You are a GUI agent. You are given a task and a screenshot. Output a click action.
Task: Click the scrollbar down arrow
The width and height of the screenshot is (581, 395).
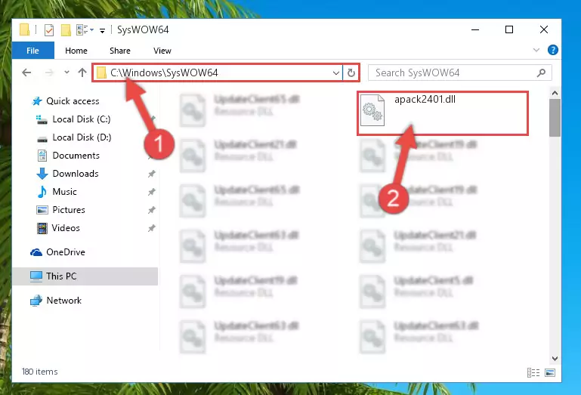coord(555,358)
